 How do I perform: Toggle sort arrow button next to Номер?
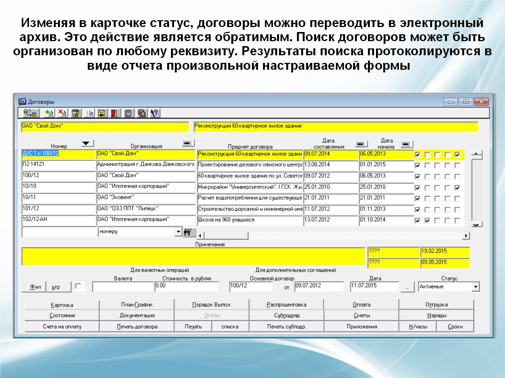click(x=87, y=143)
